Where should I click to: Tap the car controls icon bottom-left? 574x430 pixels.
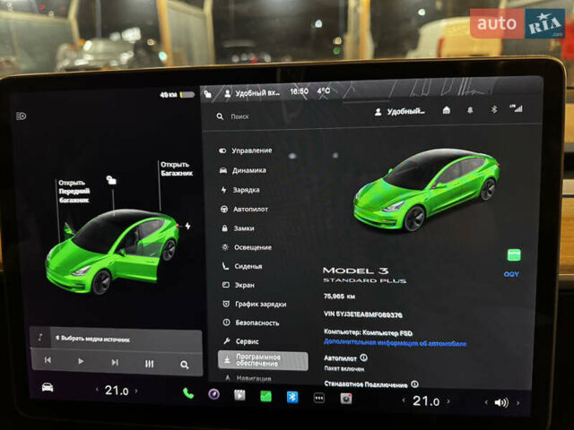click(x=47, y=388)
